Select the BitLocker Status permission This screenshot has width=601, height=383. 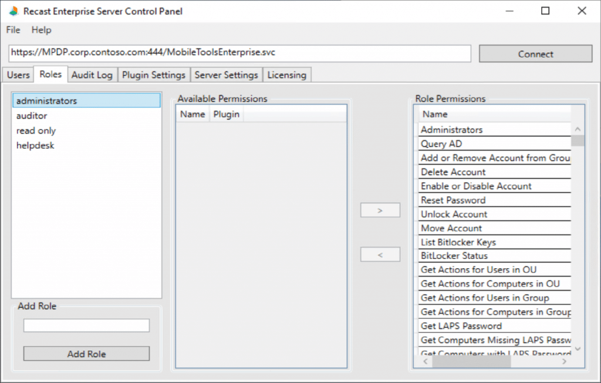click(494, 255)
